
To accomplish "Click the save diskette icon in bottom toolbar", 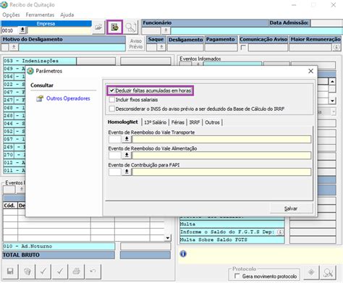I will pos(10,271).
